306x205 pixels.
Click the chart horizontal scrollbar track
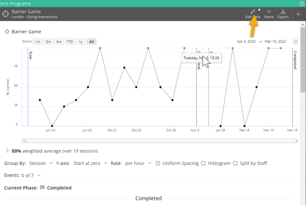tap(160, 141)
